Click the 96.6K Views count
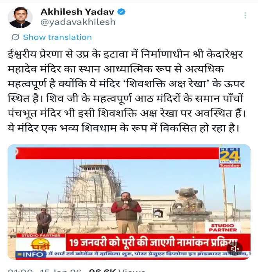 [117, 270]
